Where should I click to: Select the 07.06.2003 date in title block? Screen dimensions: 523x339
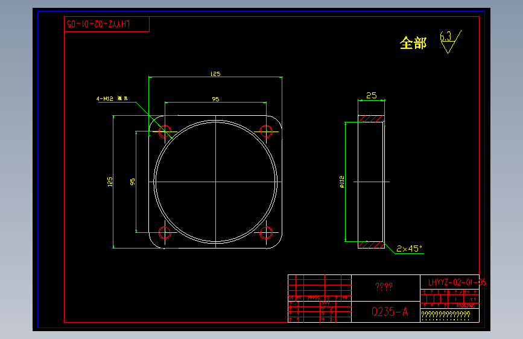tap(465, 306)
